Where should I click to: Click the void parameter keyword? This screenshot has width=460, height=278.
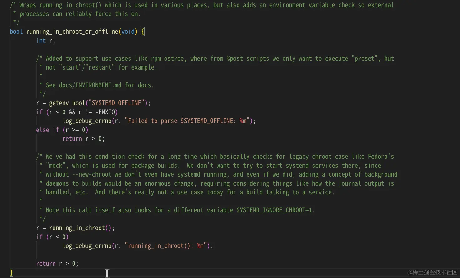click(x=128, y=32)
